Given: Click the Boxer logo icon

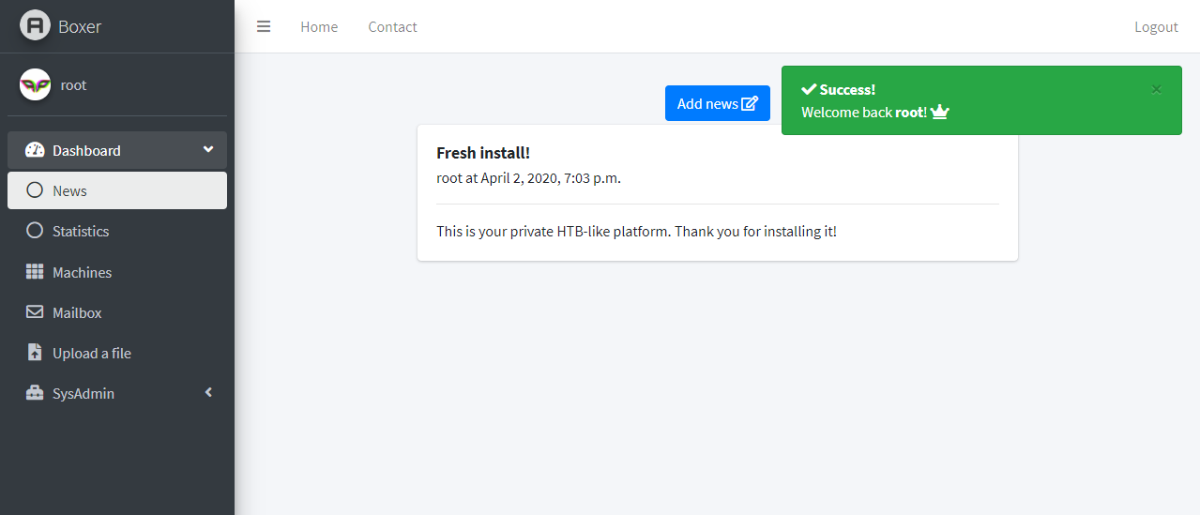Looking at the screenshot, I should click(35, 25).
